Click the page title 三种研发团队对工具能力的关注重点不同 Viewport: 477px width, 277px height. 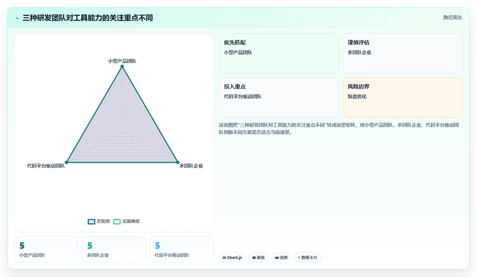(88, 18)
